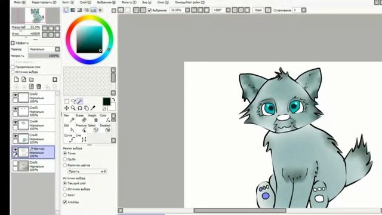Open the rotation angle dropdown in the toolbar

(228, 10)
